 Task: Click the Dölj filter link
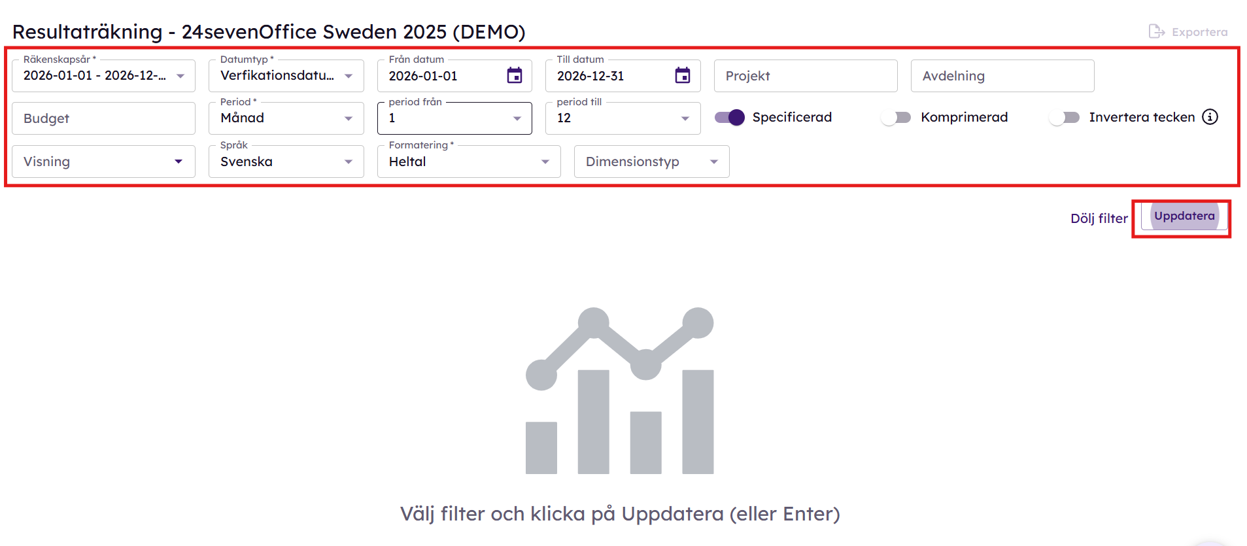(1099, 218)
